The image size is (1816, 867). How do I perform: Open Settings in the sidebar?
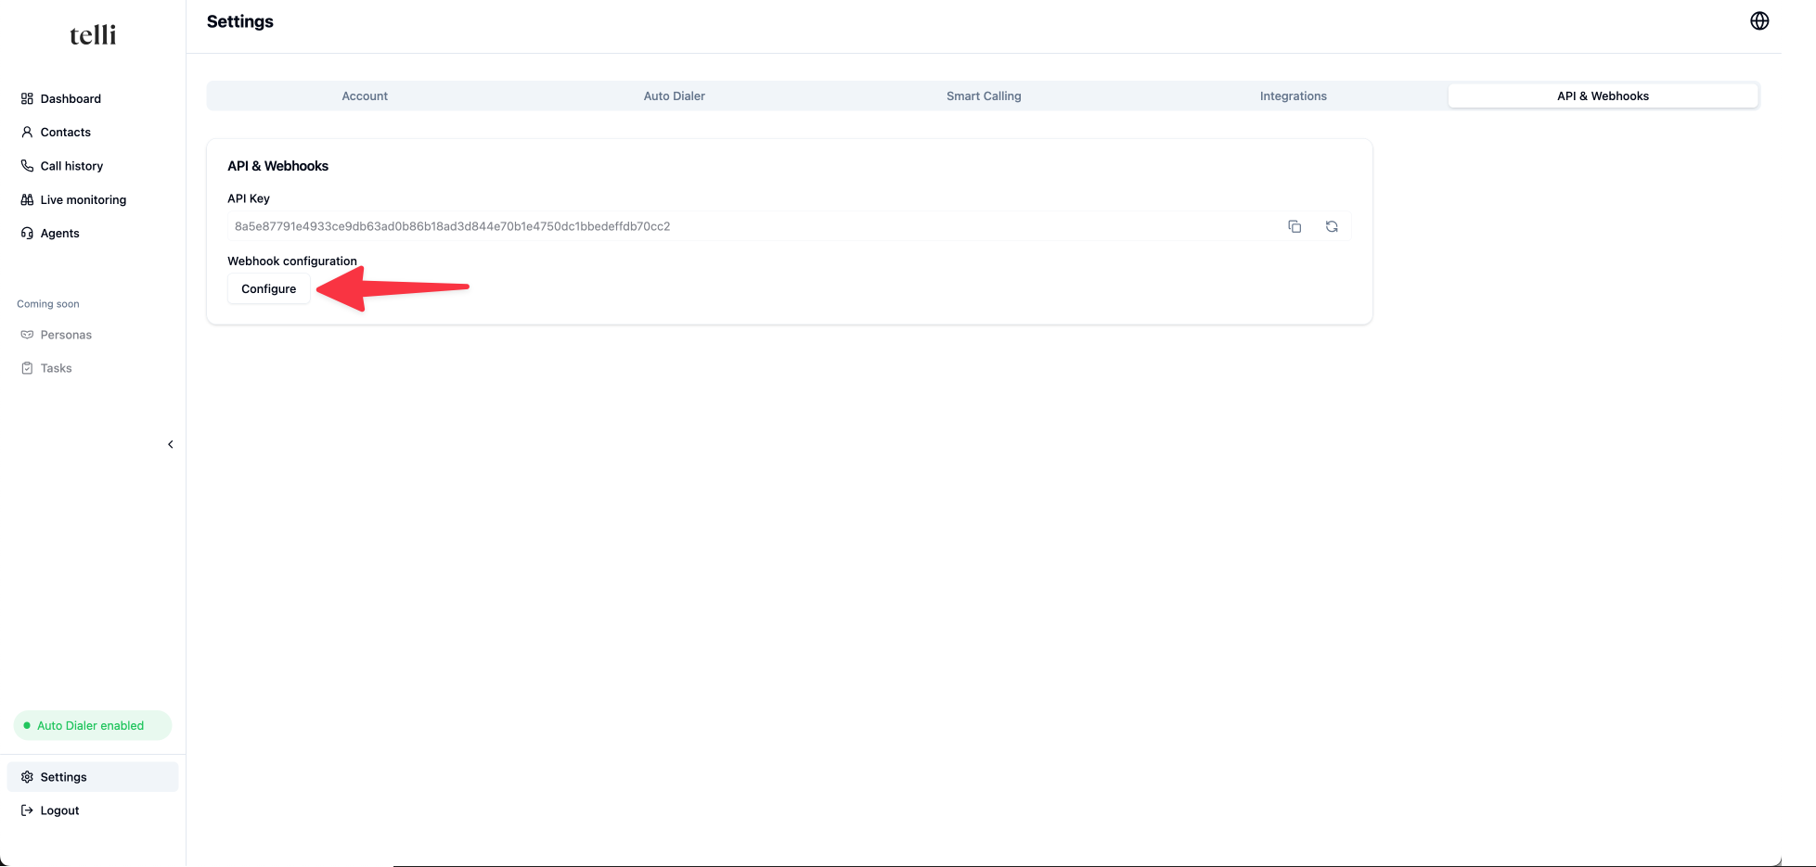pyautogui.click(x=93, y=777)
